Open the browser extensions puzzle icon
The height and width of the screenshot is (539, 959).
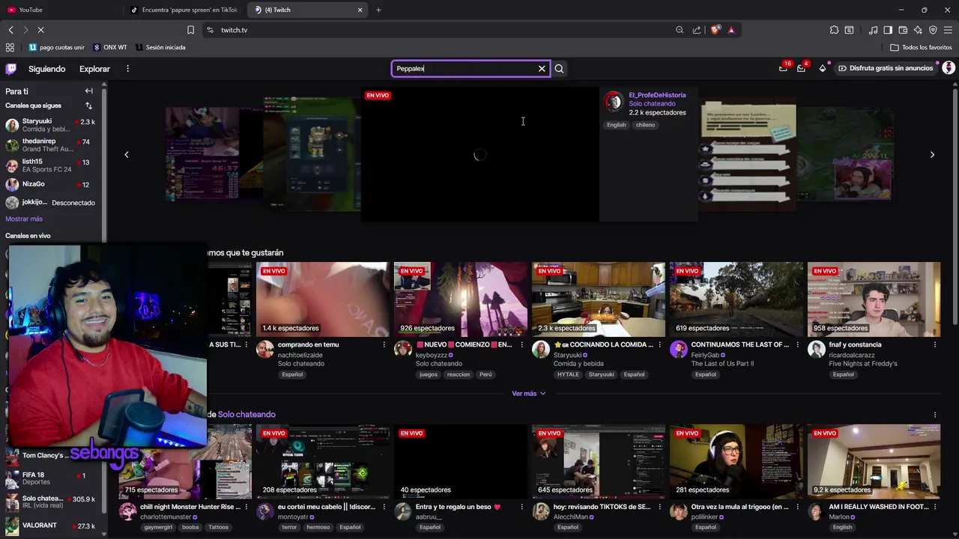pos(834,30)
